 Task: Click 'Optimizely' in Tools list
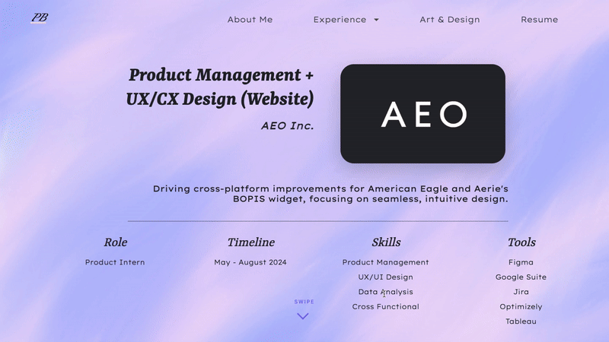521,307
